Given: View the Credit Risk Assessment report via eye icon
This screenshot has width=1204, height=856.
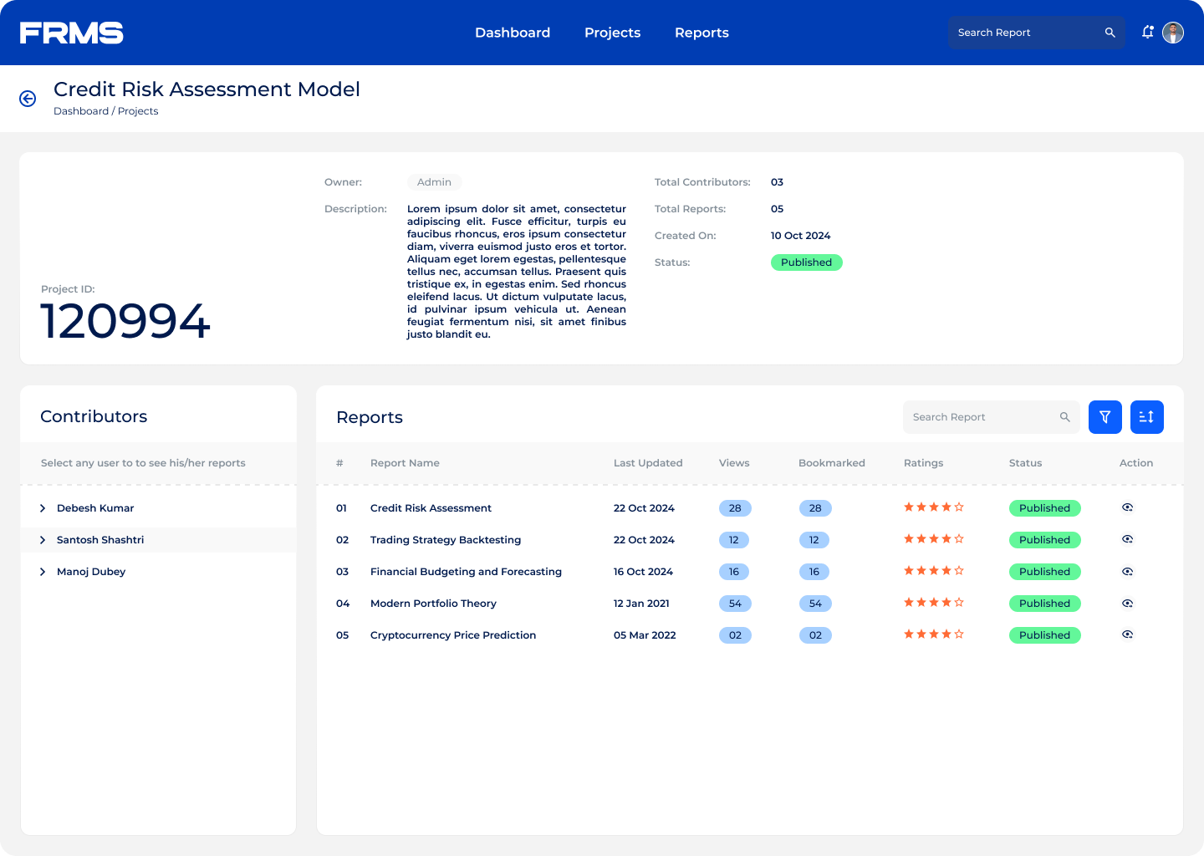Looking at the screenshot, I should [x=1127, y=507].
